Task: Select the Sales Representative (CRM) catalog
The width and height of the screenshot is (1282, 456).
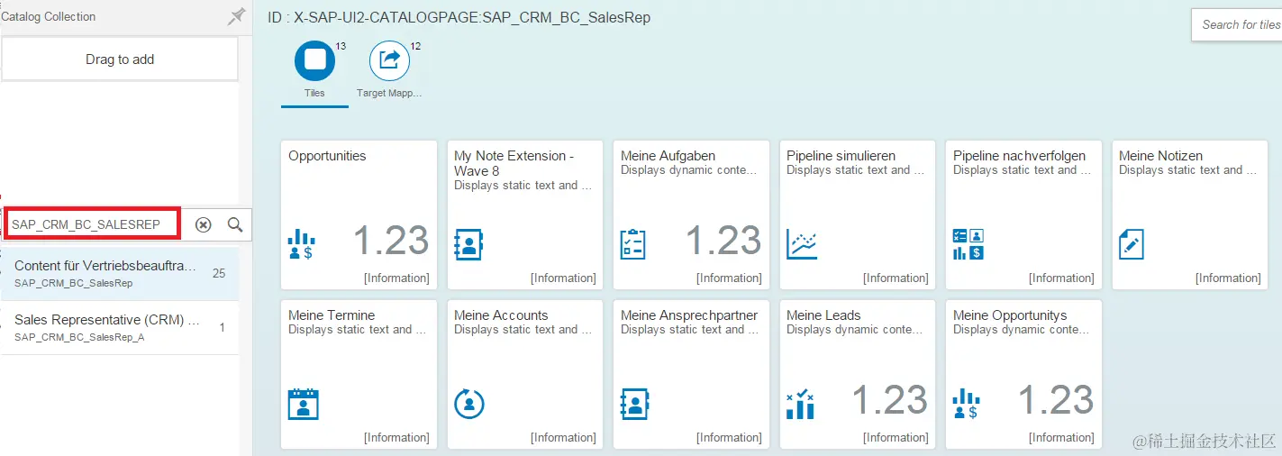Action: [x=120, y=328]
